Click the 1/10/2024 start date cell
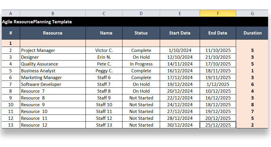The image size is (271, 147). (x=180, y=50)
